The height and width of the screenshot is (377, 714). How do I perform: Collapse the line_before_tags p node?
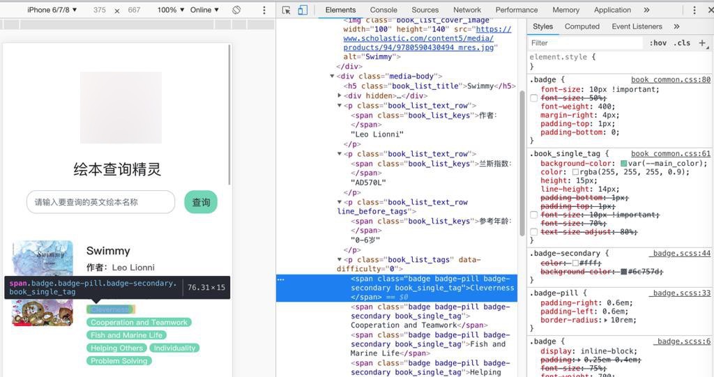coord(340,202)
